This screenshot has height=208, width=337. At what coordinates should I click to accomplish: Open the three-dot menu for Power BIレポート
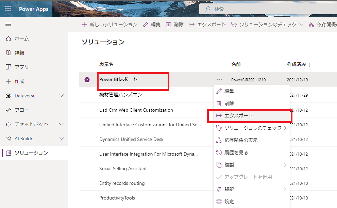pos(220,80)
